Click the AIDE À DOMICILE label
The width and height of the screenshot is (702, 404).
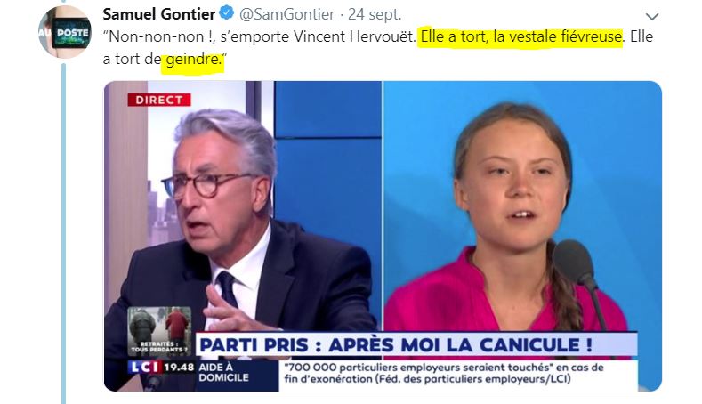pyautogui.click(x=223, y=372)
